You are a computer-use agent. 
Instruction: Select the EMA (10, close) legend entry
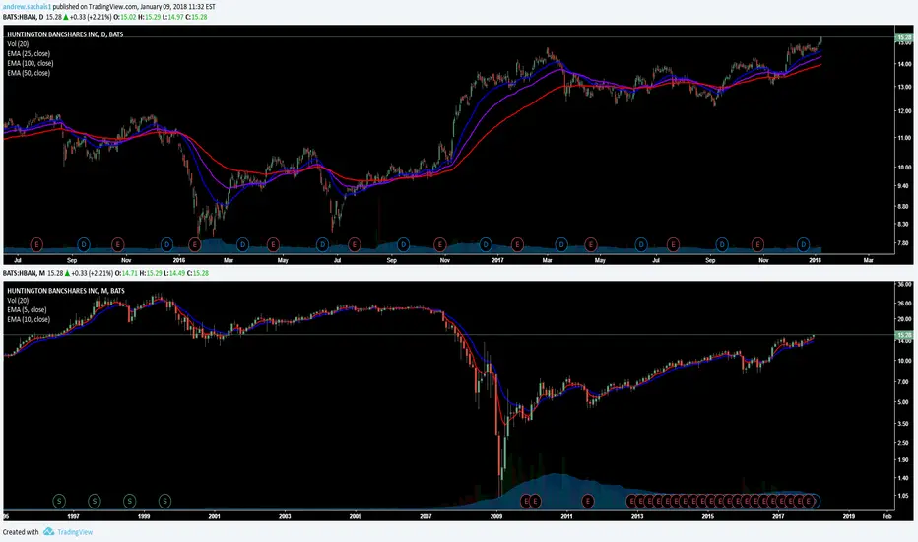click(29, 319)
